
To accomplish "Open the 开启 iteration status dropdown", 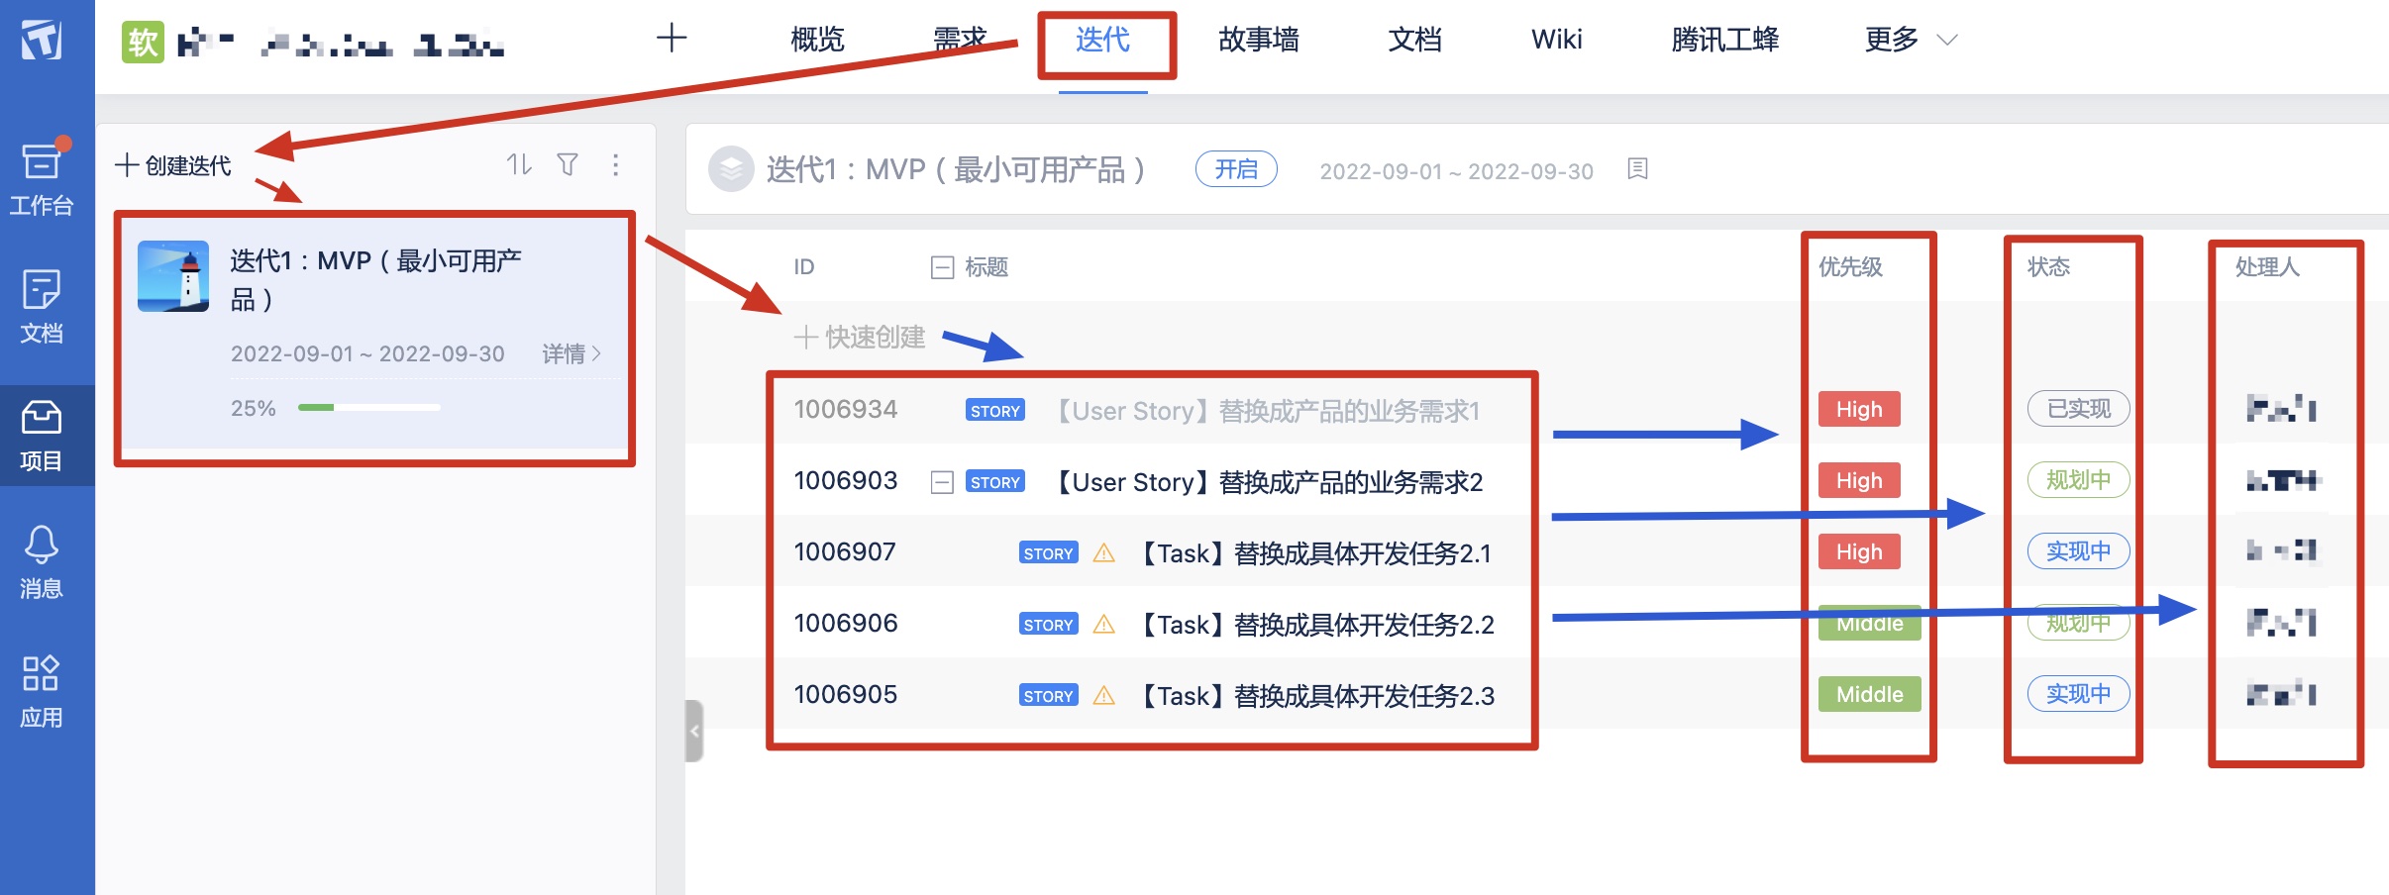I will click(1236, 169).
